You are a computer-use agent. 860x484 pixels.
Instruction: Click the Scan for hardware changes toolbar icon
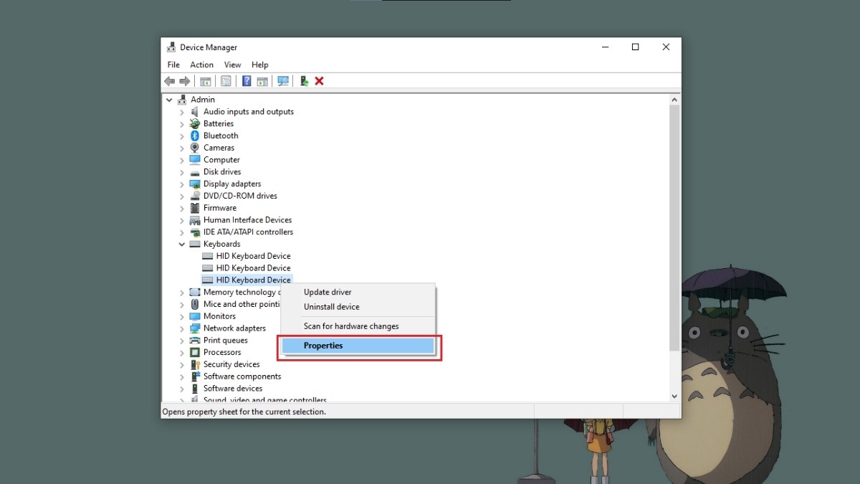[283, 81]
